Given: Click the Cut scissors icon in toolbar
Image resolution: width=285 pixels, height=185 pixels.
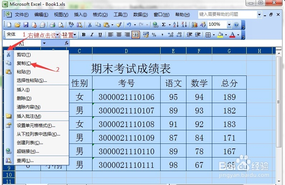Looking at the screenshot, I should pyautogui.click(x=90, y=25).
